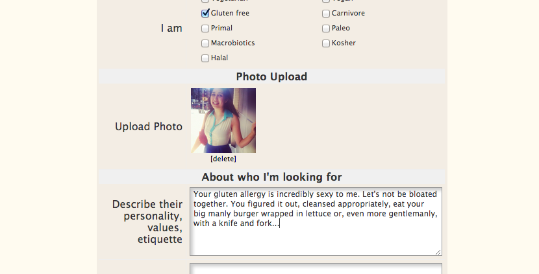Check the partially visible Vegan checkbox
The width and height of the screenshot is (539, 274).
326,1
